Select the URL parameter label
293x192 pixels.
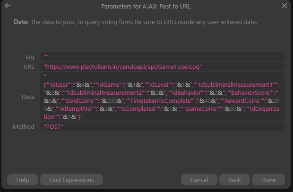[29, 67]
